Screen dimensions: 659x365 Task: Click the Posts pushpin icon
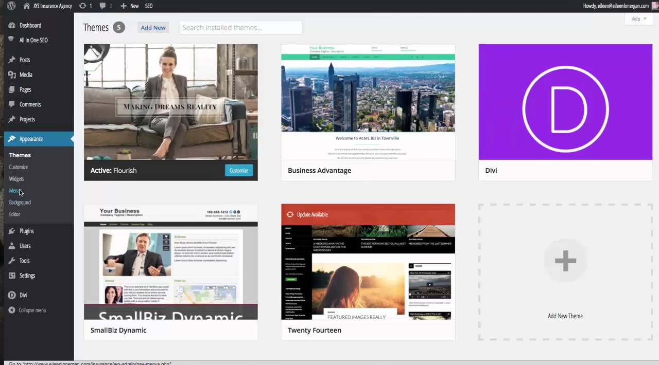click(x=12, y=60)
